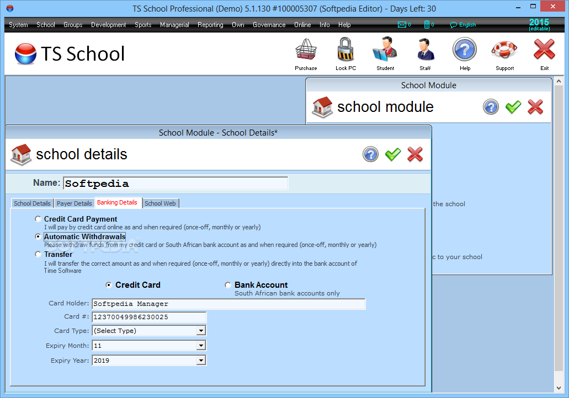The image size is (569, 398).
Task: Open the Groups menu
Action: click(73, 25)
